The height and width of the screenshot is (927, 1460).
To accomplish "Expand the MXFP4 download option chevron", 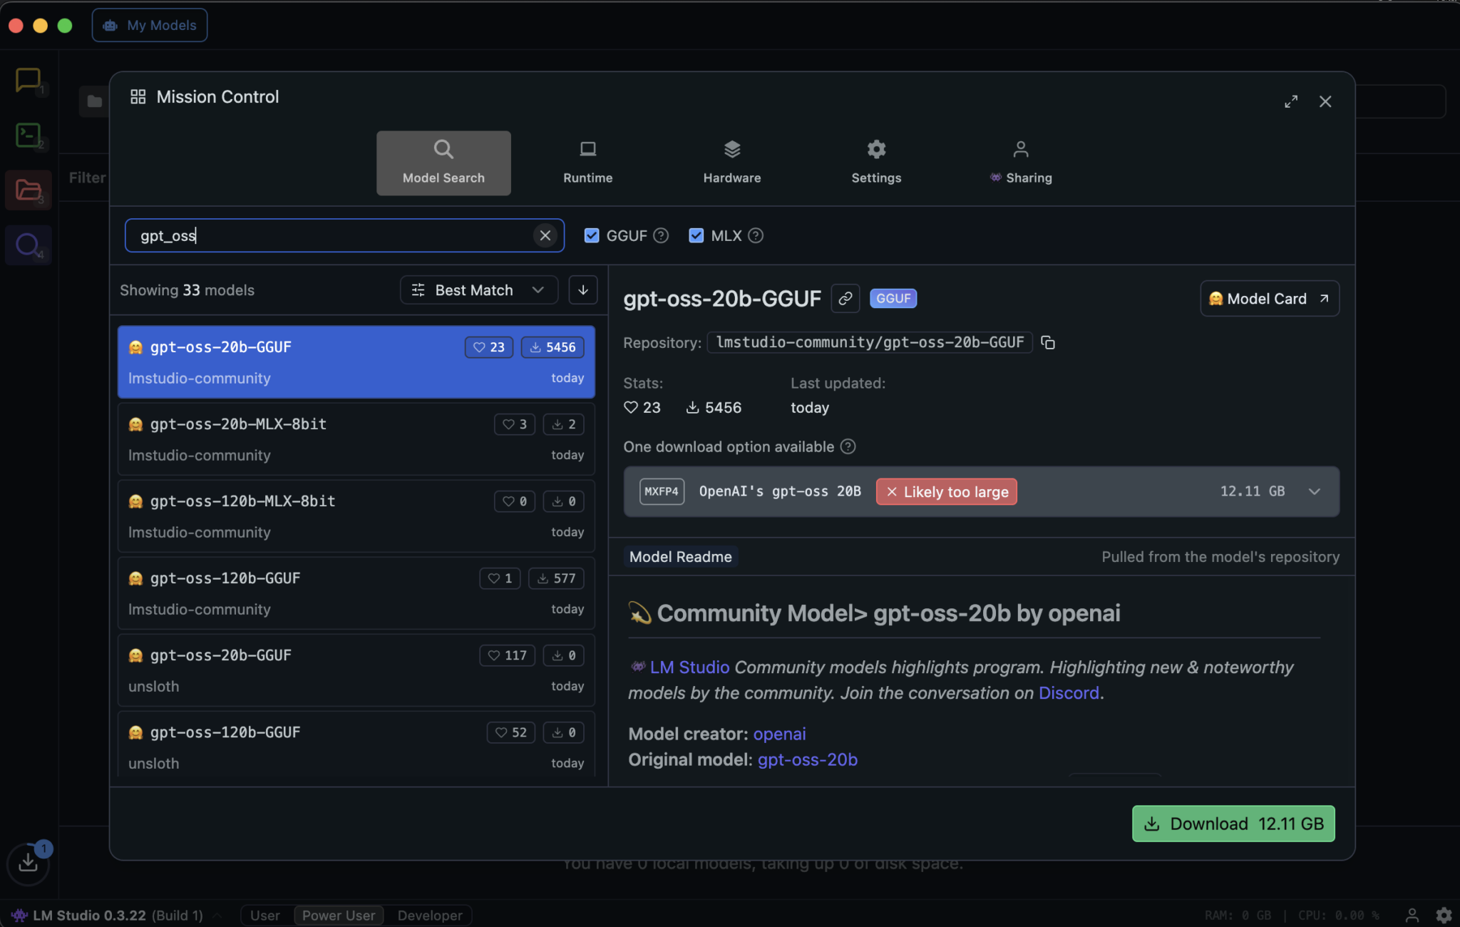I will coord(1314,491).
